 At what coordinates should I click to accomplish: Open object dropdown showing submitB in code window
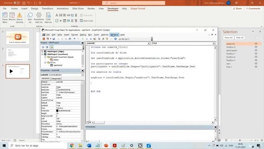click(148, 43)
